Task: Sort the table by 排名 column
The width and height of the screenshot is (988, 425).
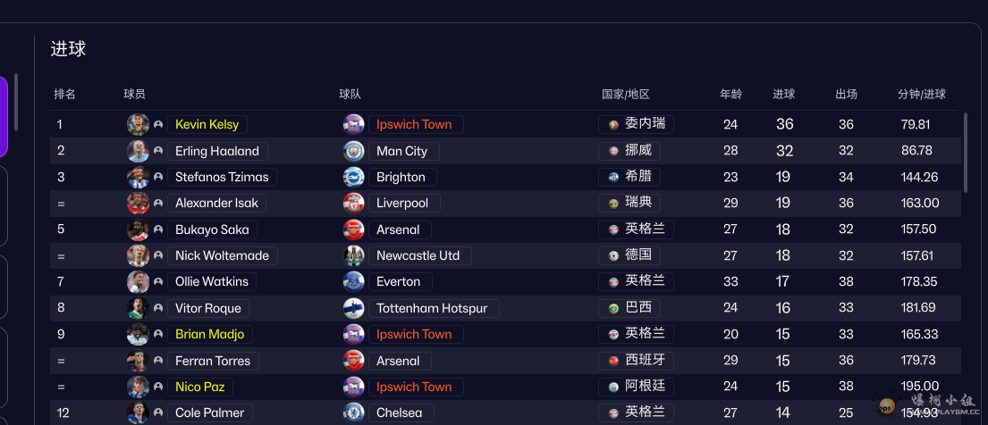Action: pyautogui.click(x=64, y=95)
